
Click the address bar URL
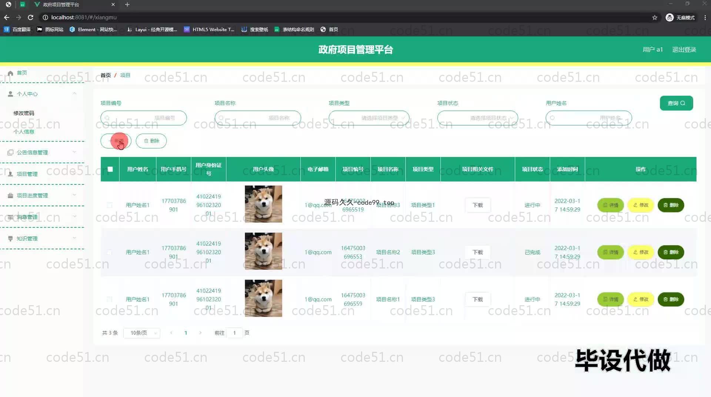click(x=84, y=17)
